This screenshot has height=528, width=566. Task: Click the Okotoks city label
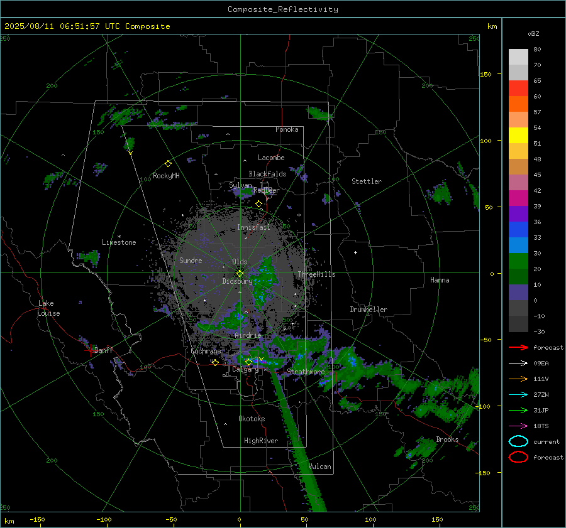pos(252,419)
